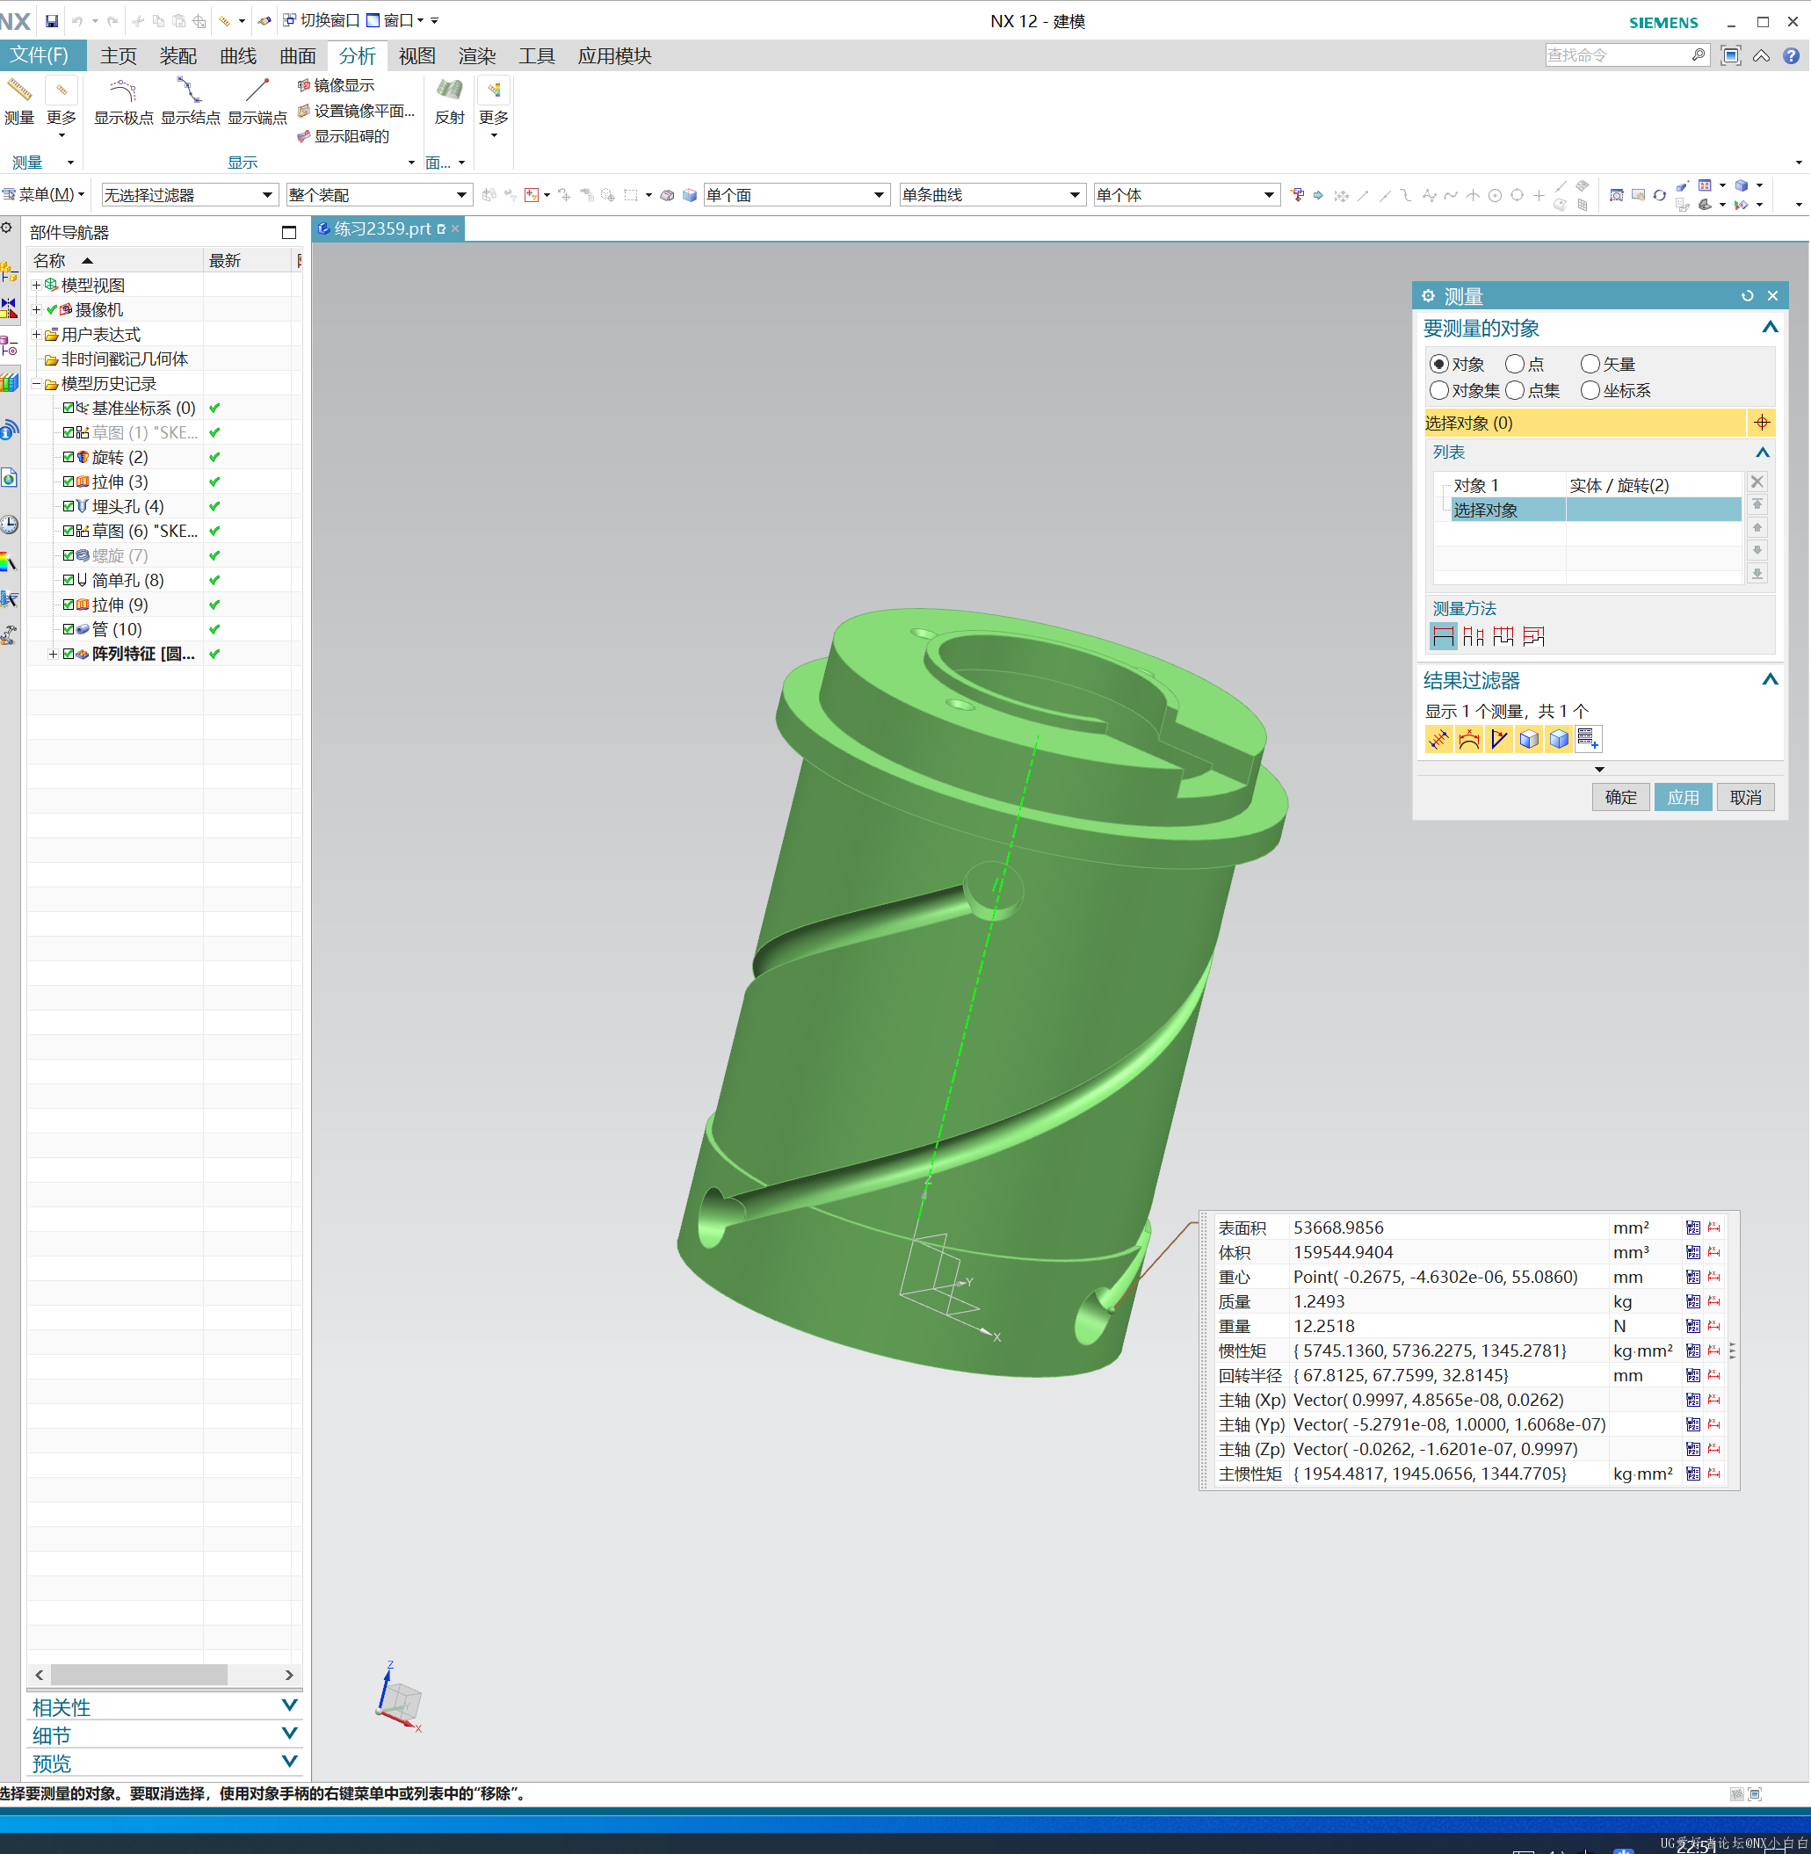The image size is (1811, 1854).
Task: Click the save icon in title bar
Action: (53, 21)
